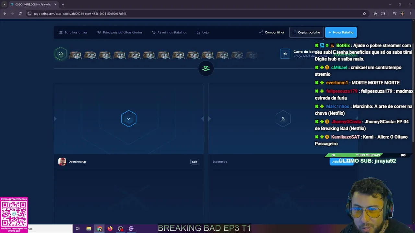Screen dimensions: 415x233
Task: Select the CSGO-SKINS.COM browser tab
Action: (33, 4)
